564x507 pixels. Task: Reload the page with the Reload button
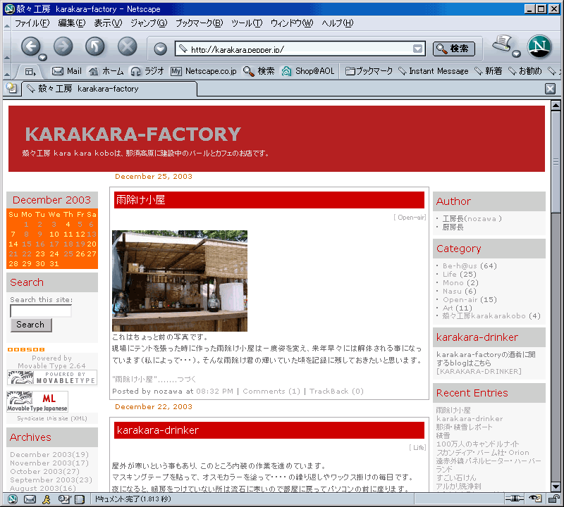click(x=95, y=46)
